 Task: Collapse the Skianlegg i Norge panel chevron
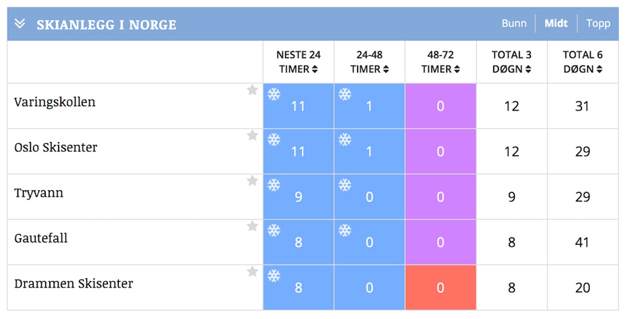20,24
